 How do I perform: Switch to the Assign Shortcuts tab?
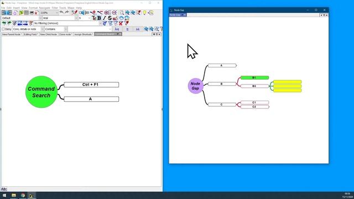coord(84,34)
